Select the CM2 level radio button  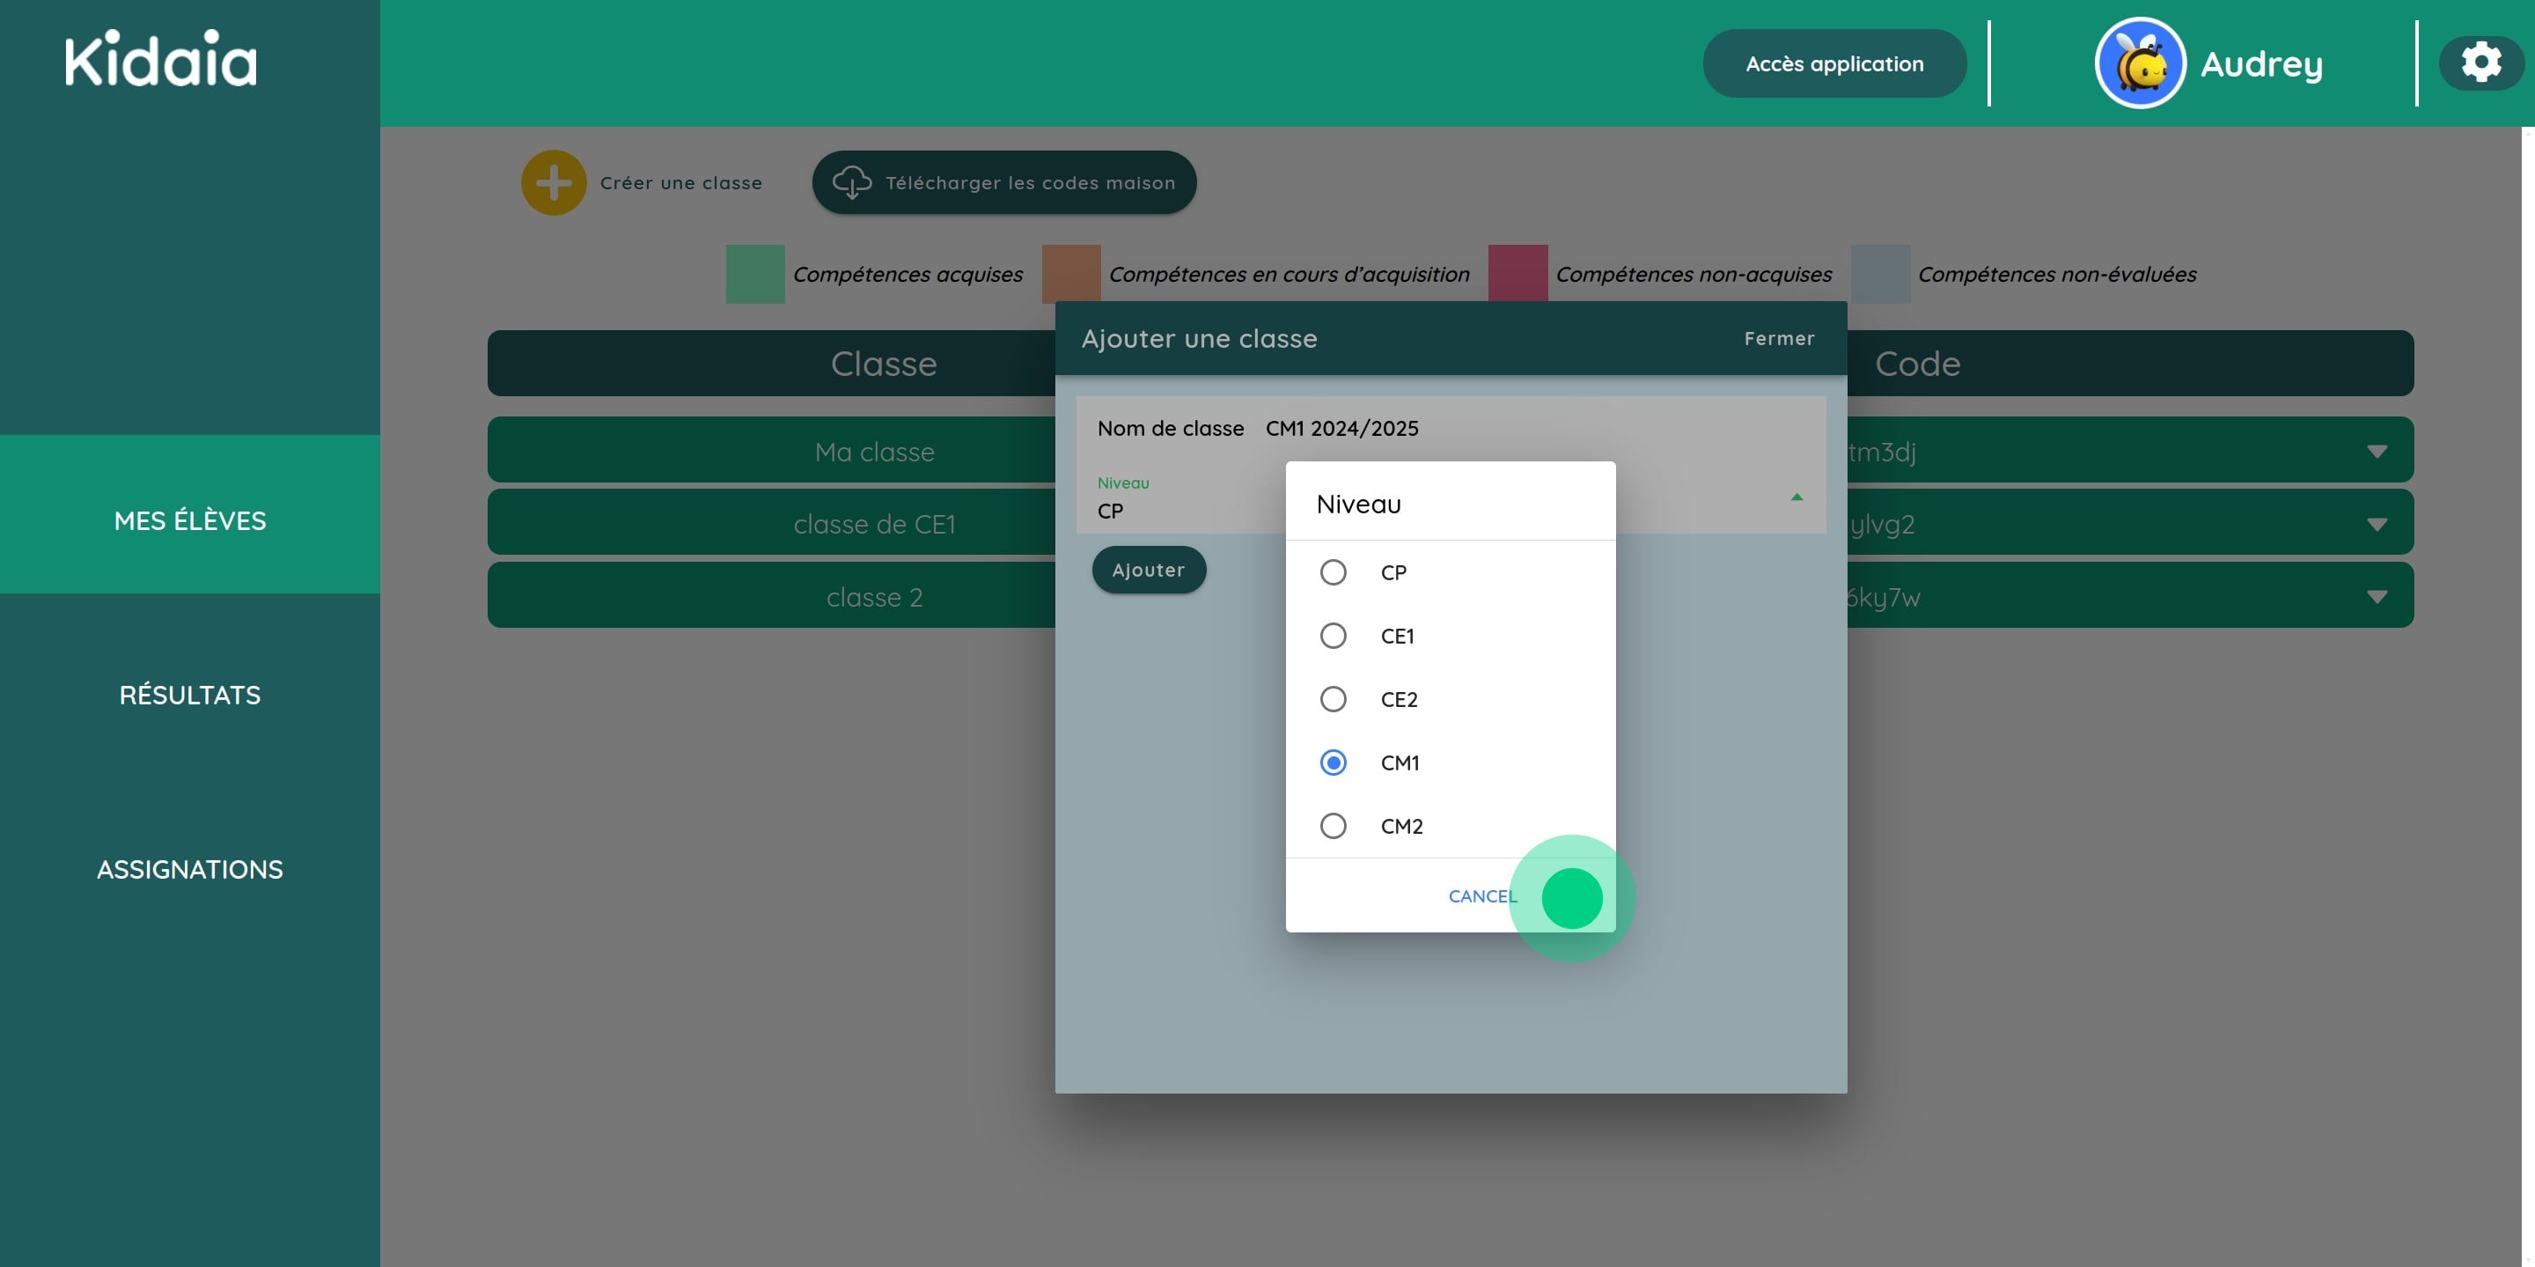tap(1334, 826)
